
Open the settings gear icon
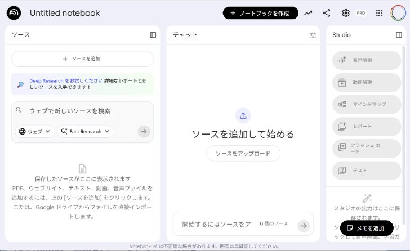click(x=345, y=13)
